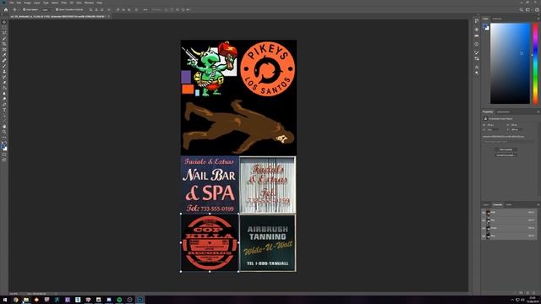Select the Spot Healing Brush tool
The image size is (541, 304).
4,60
